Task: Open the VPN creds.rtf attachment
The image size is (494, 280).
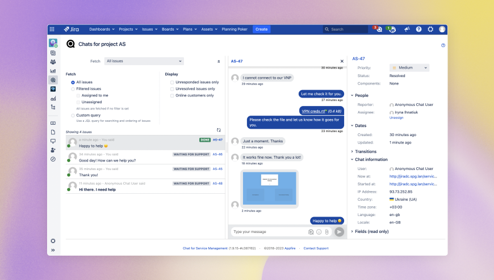Action: coord(313,111)
